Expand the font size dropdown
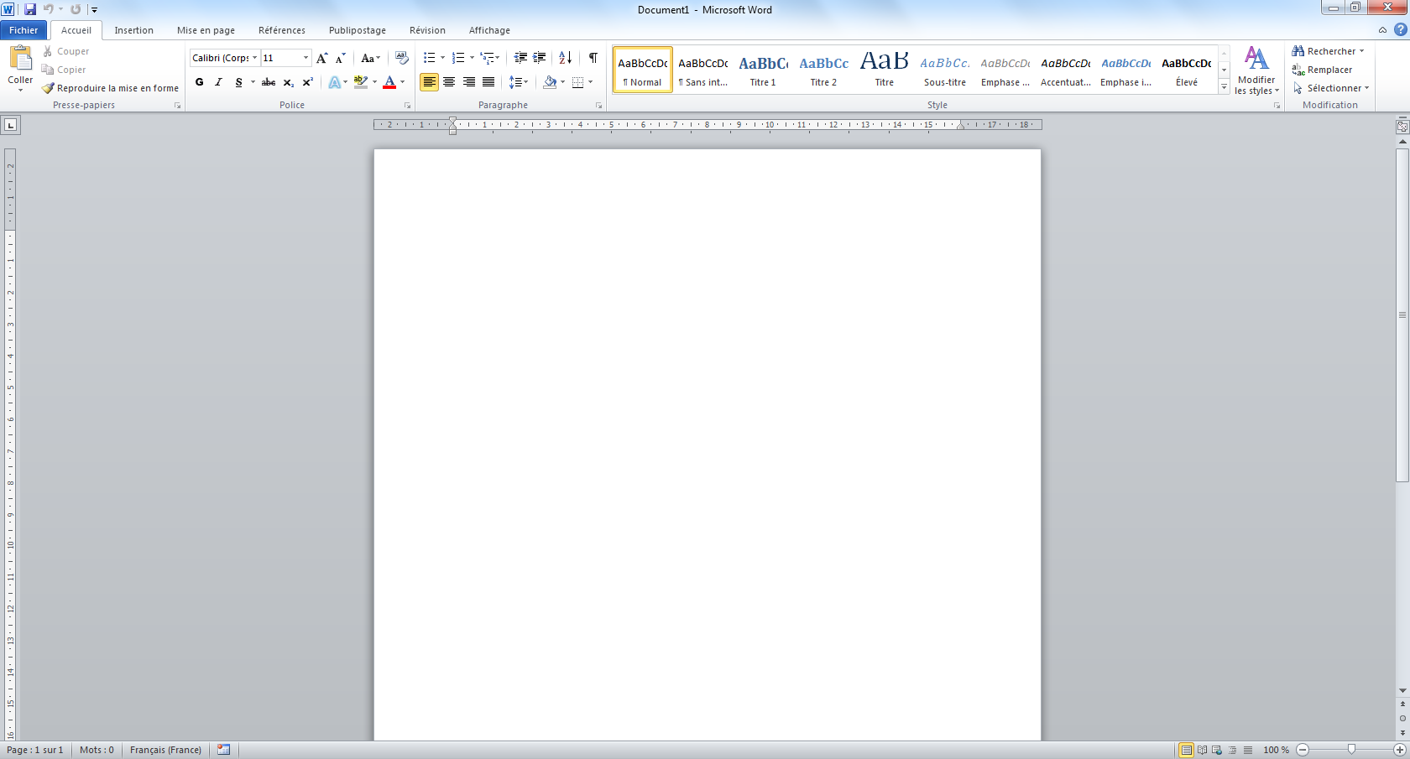Image resolution: width=1410 pixels, height=759 pixels. (x=305, y=58)
